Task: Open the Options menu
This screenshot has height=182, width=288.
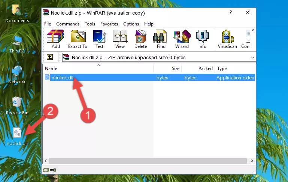Action: (131, 24)
